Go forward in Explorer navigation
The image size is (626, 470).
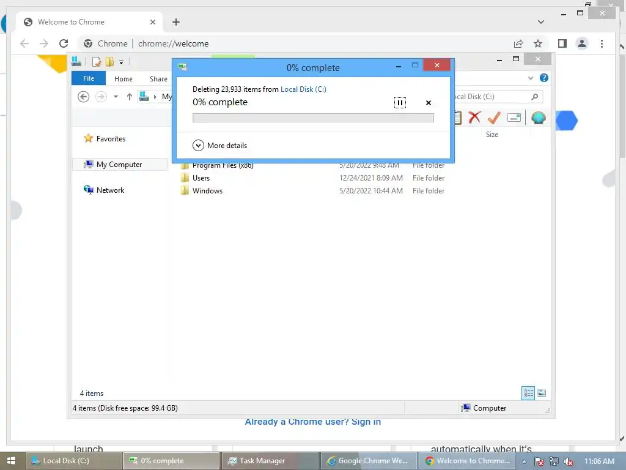click(x=101, y=97)
